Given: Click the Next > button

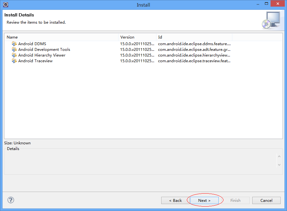Looking at the screenshot, I should [x=205, y=200].
